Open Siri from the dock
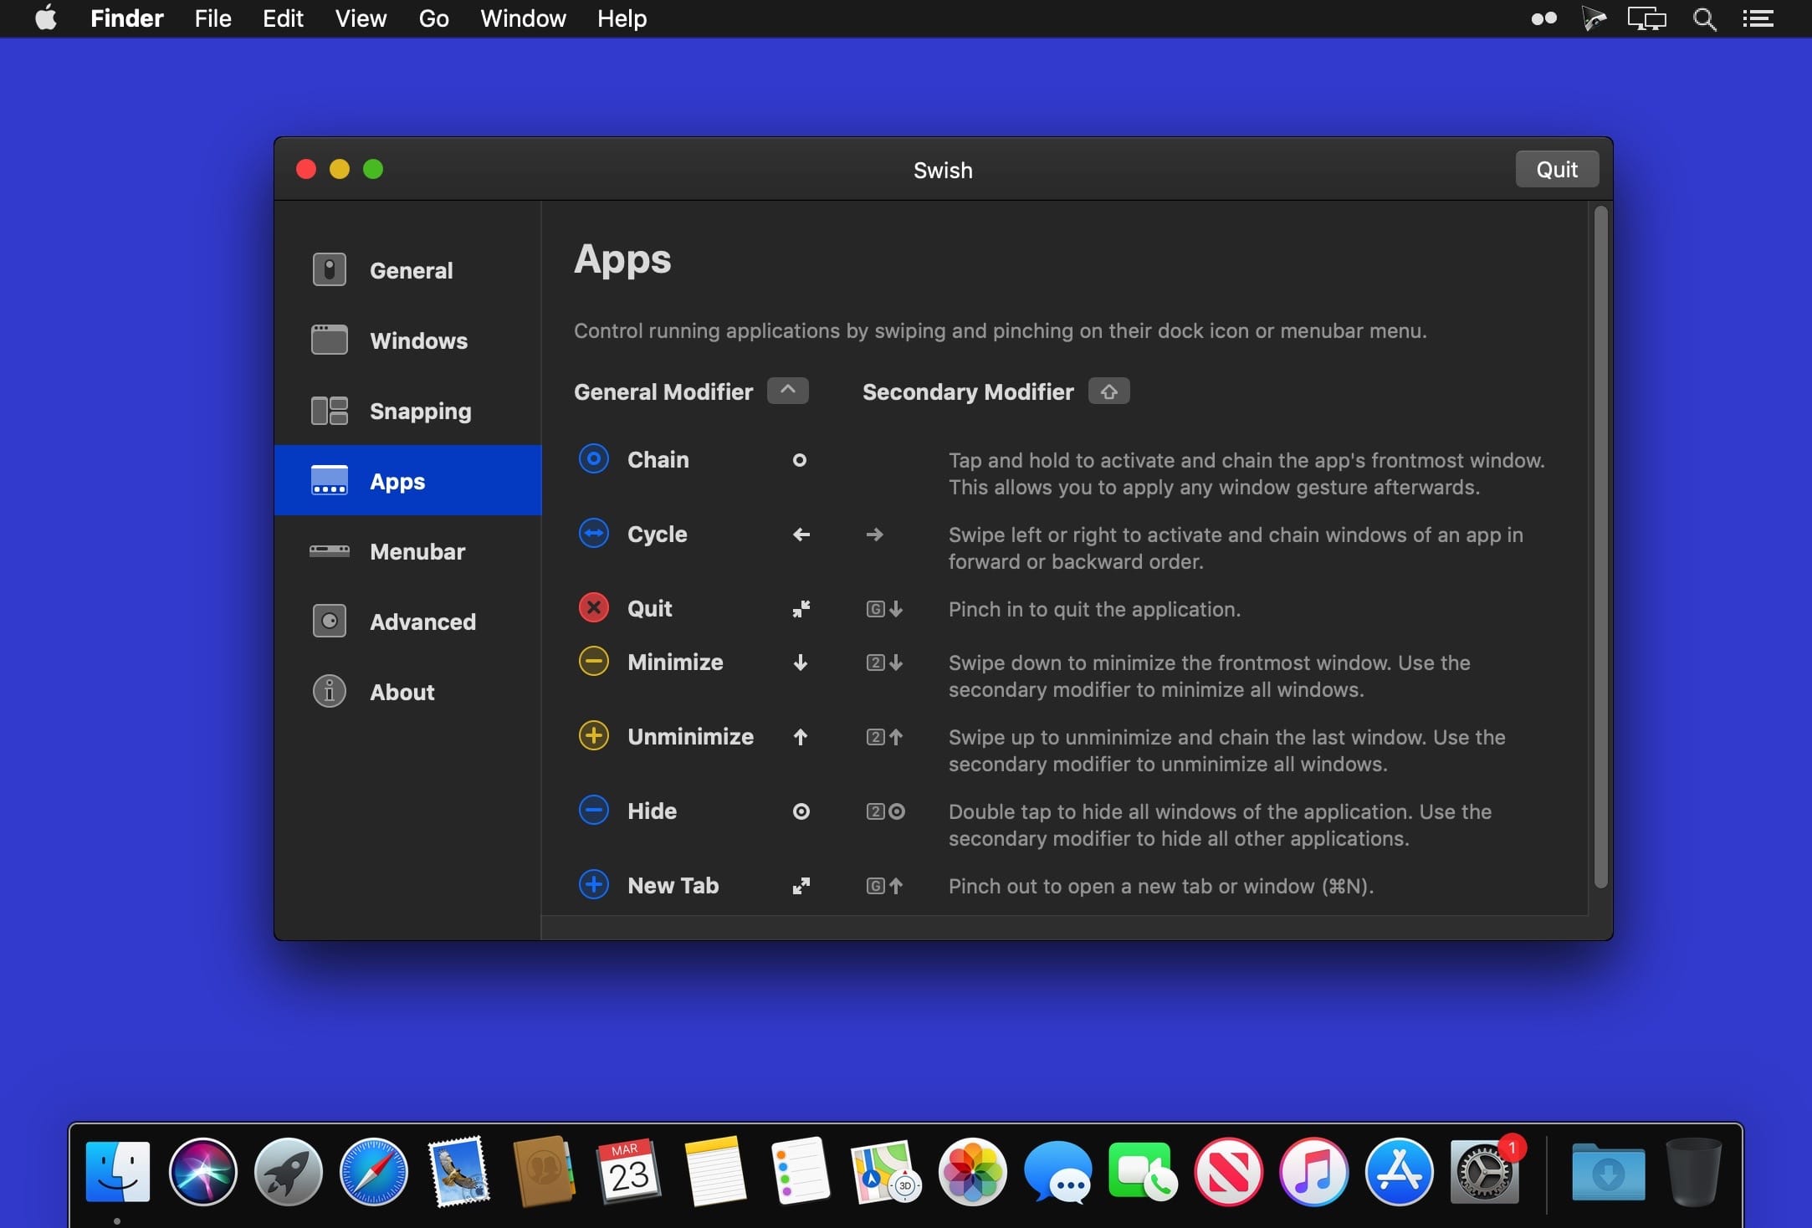This screenshot has width=1812, height=1228. pyautogui.click(x=202, y=1171)
